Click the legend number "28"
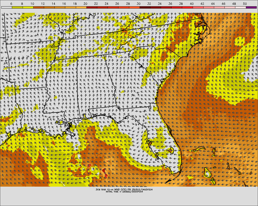The image size is (258, 206). coord(128,4)
